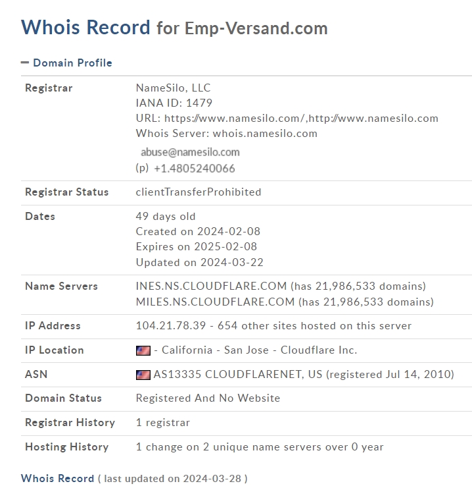Viewport: 472px width, 488px height.
Task: Click the IP Address row label
Action: [53, 325]
